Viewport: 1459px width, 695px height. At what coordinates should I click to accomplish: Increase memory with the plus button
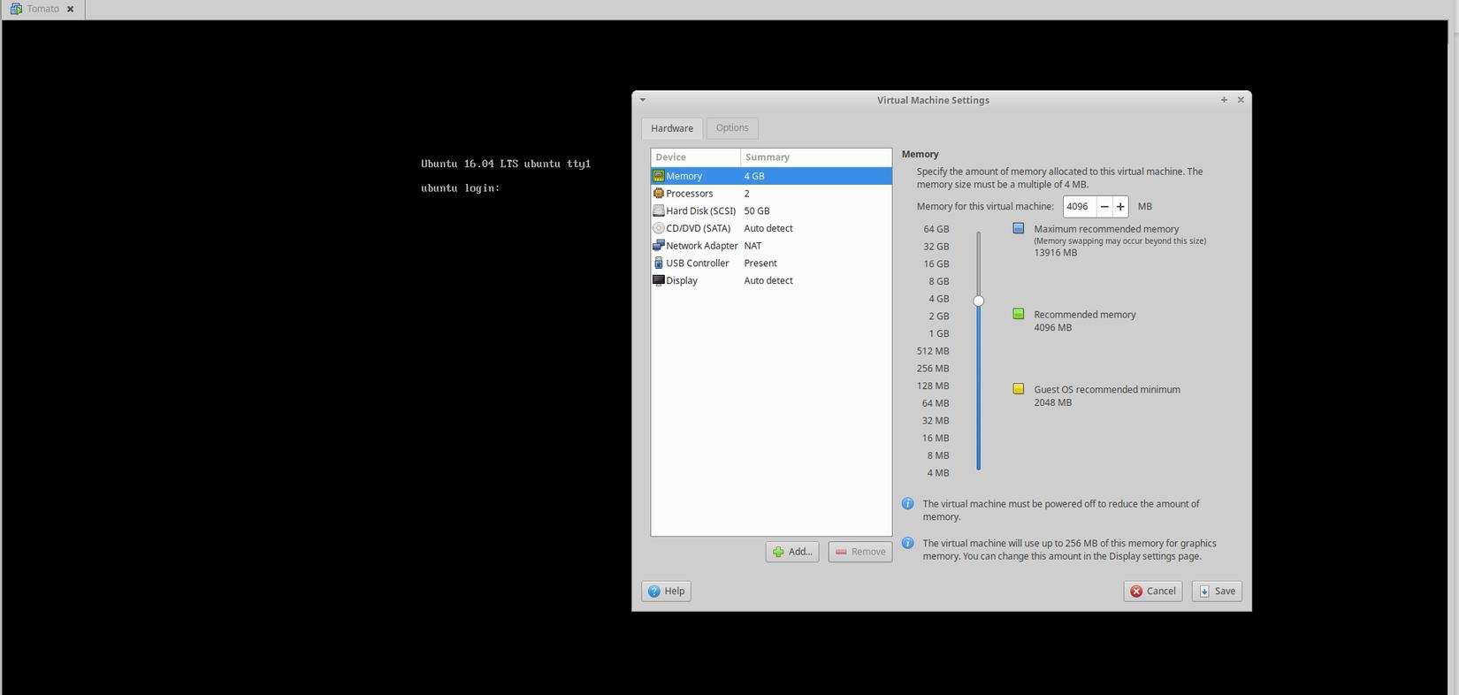coord(1120,206)
